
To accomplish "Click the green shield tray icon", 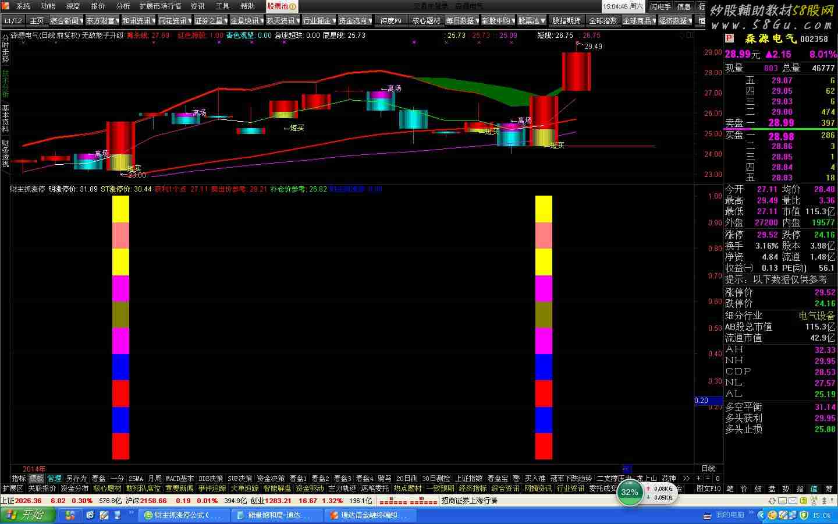I will (804, 515).
